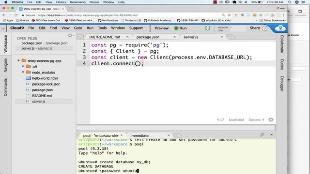Viewport: 310px width, 174px height.
Task: Toggle the Outline side panel
Action: coord(282,64)
